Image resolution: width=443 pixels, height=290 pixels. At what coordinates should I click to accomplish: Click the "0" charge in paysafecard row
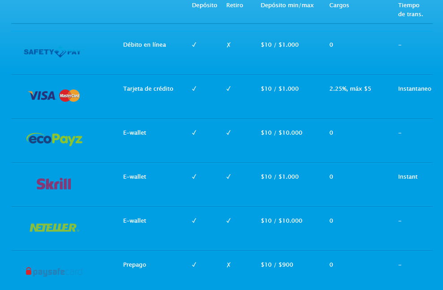[x=331, y=264]
